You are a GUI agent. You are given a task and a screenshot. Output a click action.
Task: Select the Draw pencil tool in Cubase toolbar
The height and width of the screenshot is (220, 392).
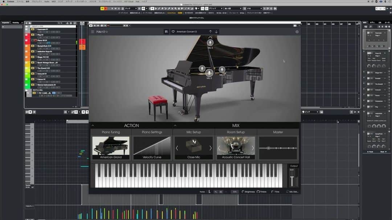[159, 8]
